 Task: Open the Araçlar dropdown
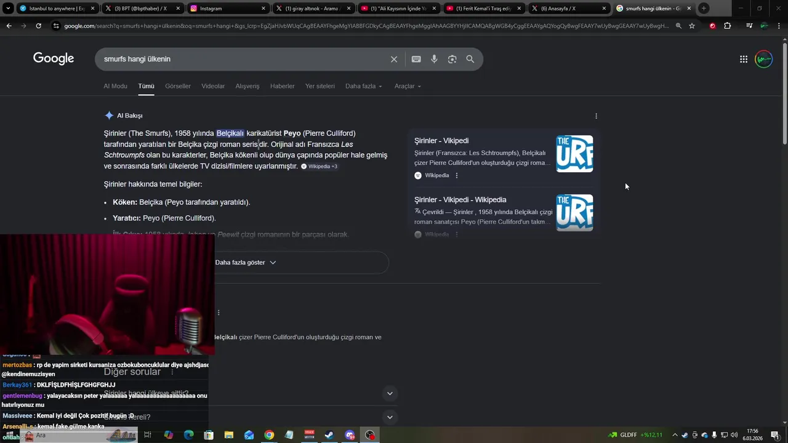pos(408,86)
